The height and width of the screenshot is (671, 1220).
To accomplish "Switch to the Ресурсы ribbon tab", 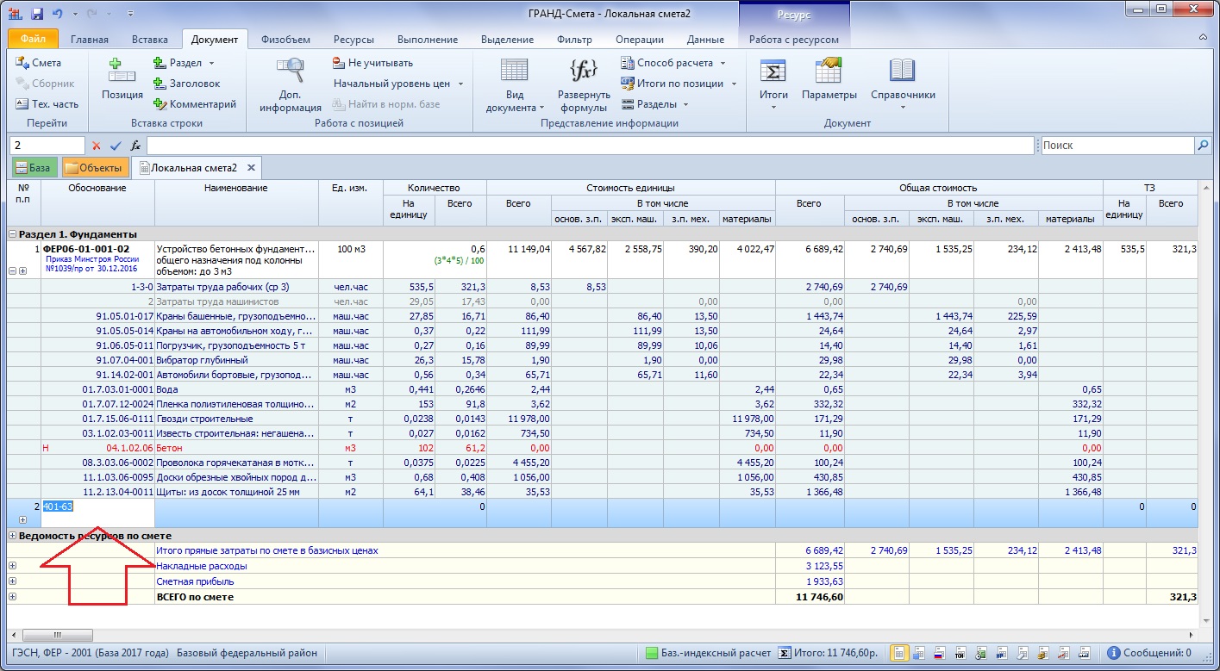I will (x=353, y=40).
